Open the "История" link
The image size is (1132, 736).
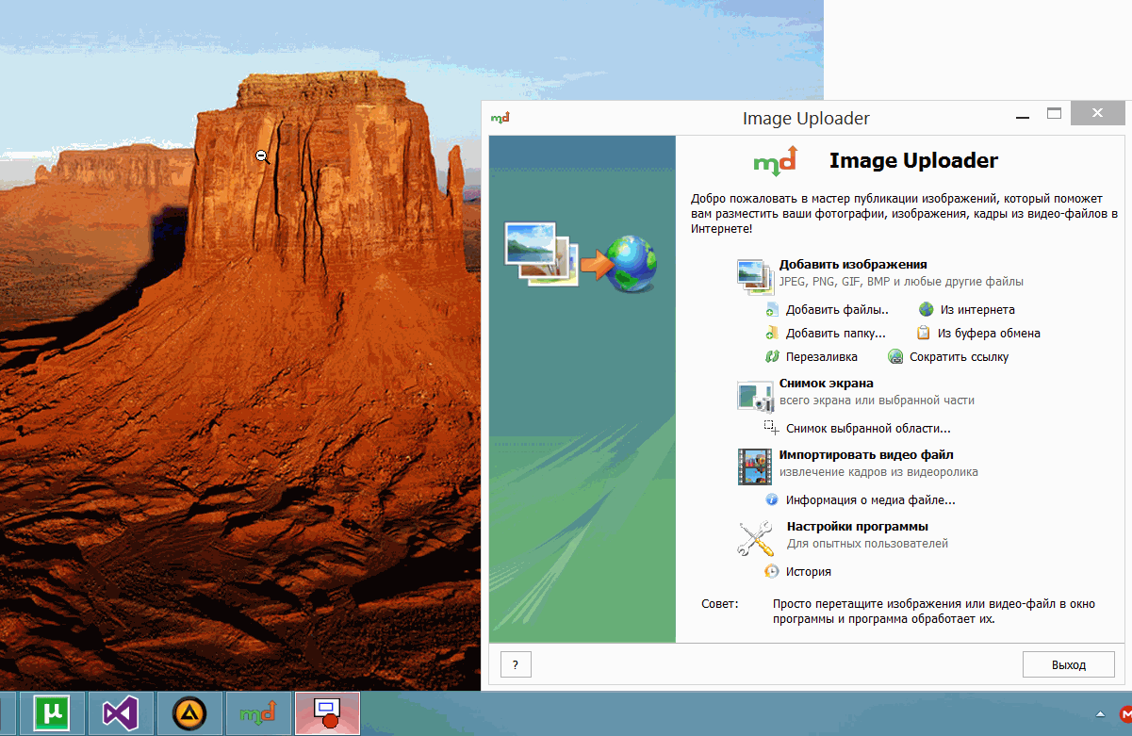click(809, 572)
